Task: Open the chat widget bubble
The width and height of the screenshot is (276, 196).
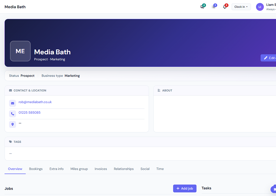Action: pyautogui.click(x=274, y=189)
